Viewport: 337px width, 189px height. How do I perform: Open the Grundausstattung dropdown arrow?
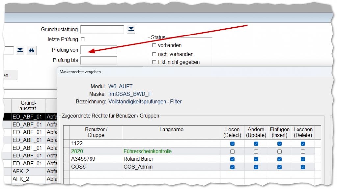tap(131, 30)
